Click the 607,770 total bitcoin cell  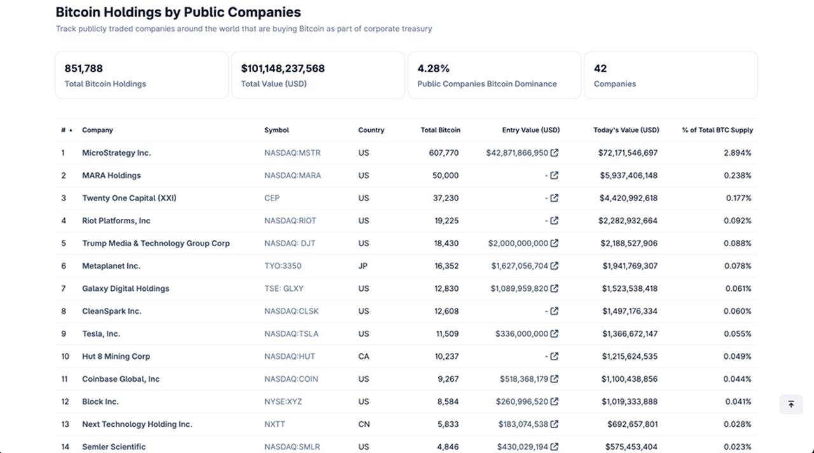[444, 153]
